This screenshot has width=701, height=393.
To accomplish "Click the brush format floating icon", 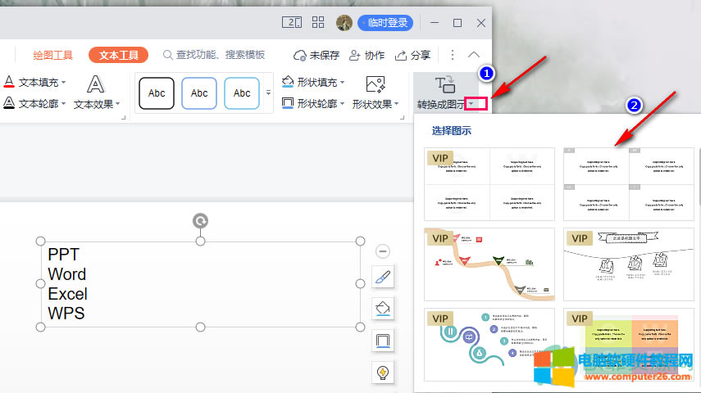I will [x=383, y=277].
